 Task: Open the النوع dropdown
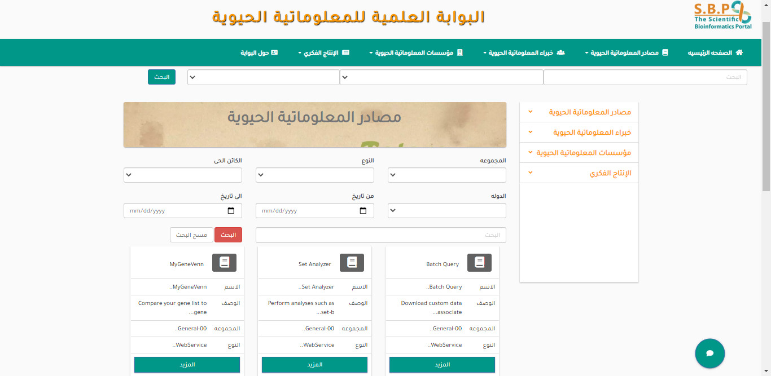pos(315,175)
